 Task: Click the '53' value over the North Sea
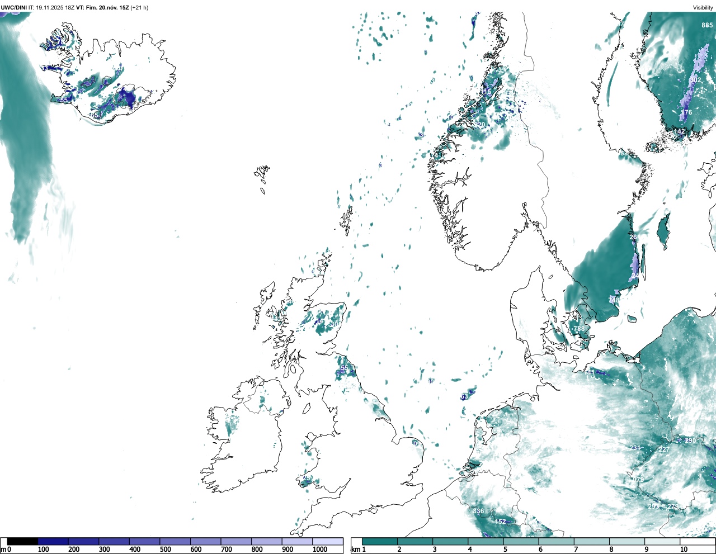464,396
